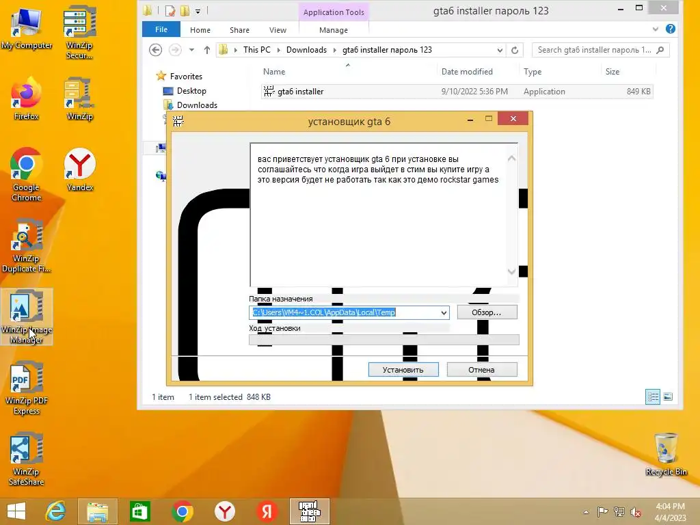Screen dimensions: 700x525
Task: Open red Yandex (Я) taskbar icon
Action: coord(267,511)
